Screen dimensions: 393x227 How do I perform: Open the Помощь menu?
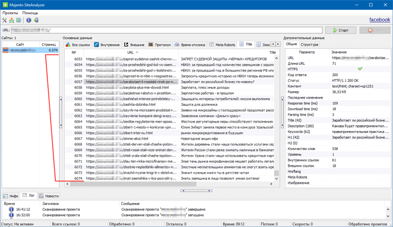(30, 13)
